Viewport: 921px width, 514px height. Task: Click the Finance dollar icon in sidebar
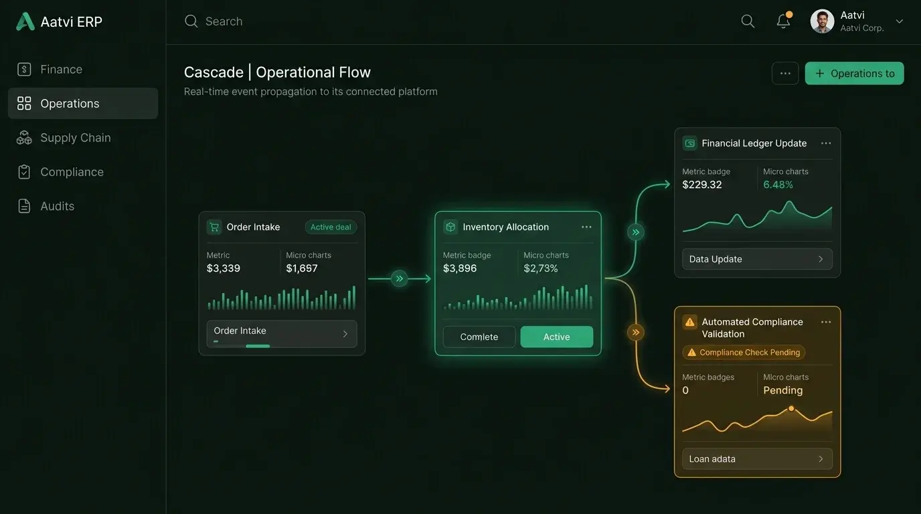click(x=24, y=69)
